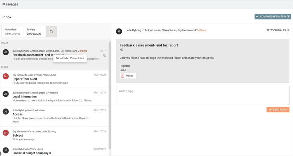Open the Report from Audit message

point(54,79)
